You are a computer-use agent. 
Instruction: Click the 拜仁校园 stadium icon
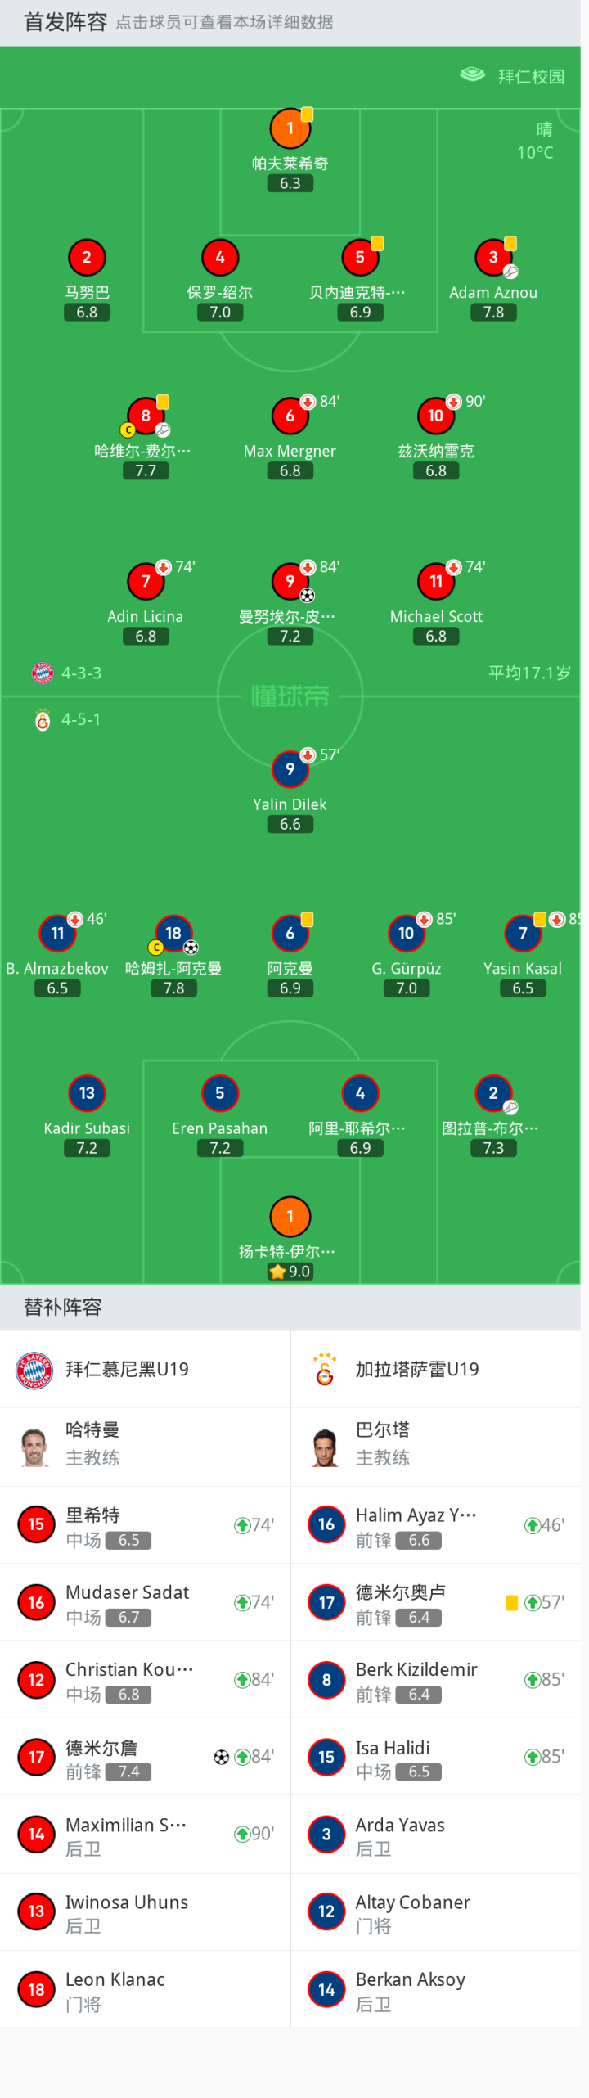pos(473,75)
